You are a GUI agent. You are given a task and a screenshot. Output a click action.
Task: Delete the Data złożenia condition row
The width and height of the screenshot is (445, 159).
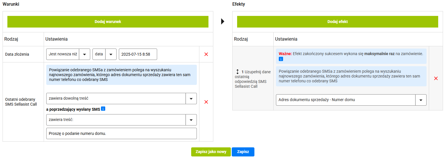coord(206,54)
